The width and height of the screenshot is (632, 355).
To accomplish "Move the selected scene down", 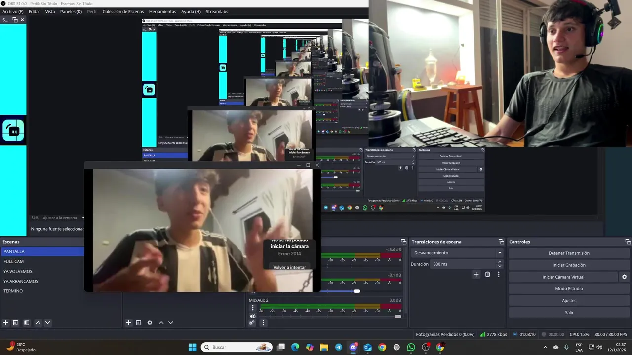I will click(47, 323).
